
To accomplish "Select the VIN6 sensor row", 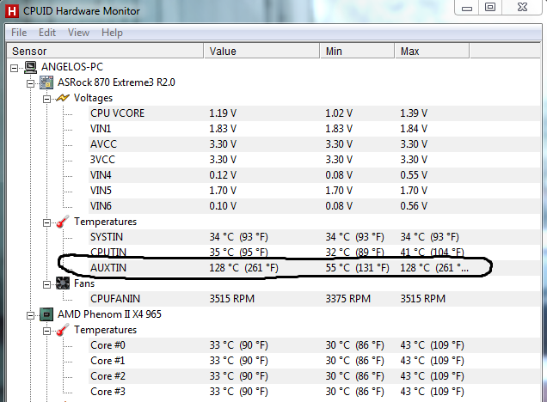I will point(314,206).
